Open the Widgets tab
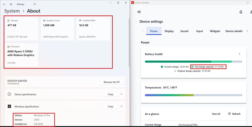 (x=215, y=31)
